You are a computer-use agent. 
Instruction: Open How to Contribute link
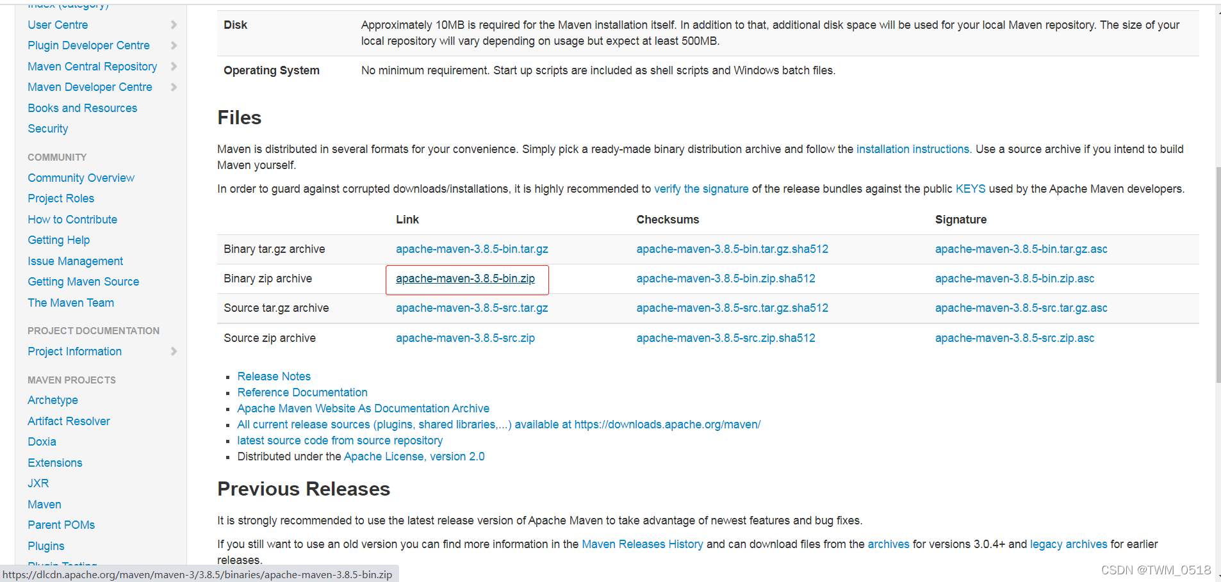(72, 220)
